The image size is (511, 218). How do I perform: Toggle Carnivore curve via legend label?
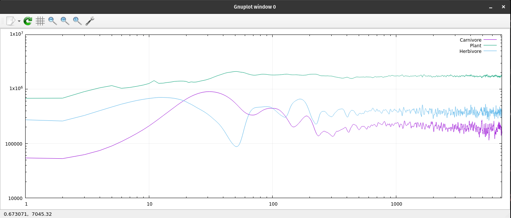tap(470, 40)
